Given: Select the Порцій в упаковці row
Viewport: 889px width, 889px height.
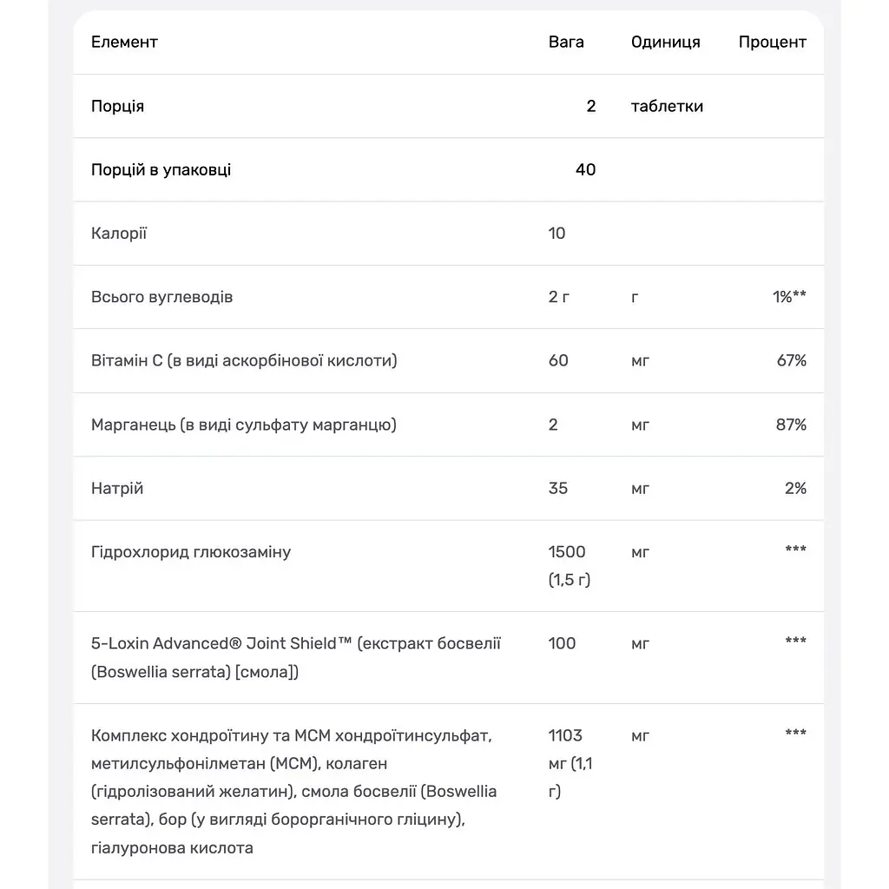Looking at the screenshot, I should click(449, 169).
